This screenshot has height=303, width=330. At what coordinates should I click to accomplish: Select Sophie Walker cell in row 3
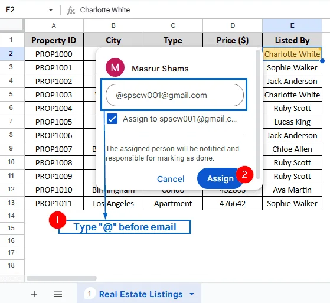pos(292,67)
